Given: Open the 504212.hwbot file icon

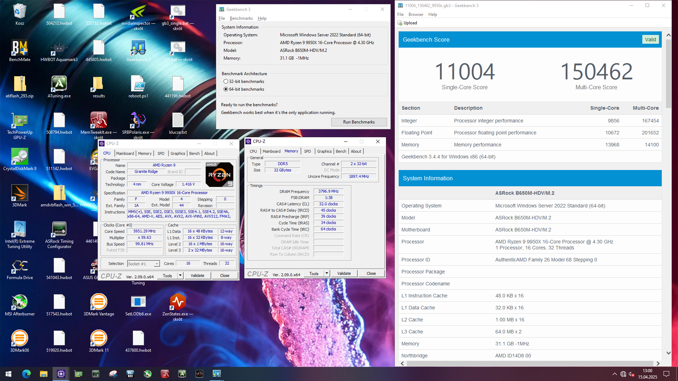Looking at the screenshot, I should (x=59, y=14).
